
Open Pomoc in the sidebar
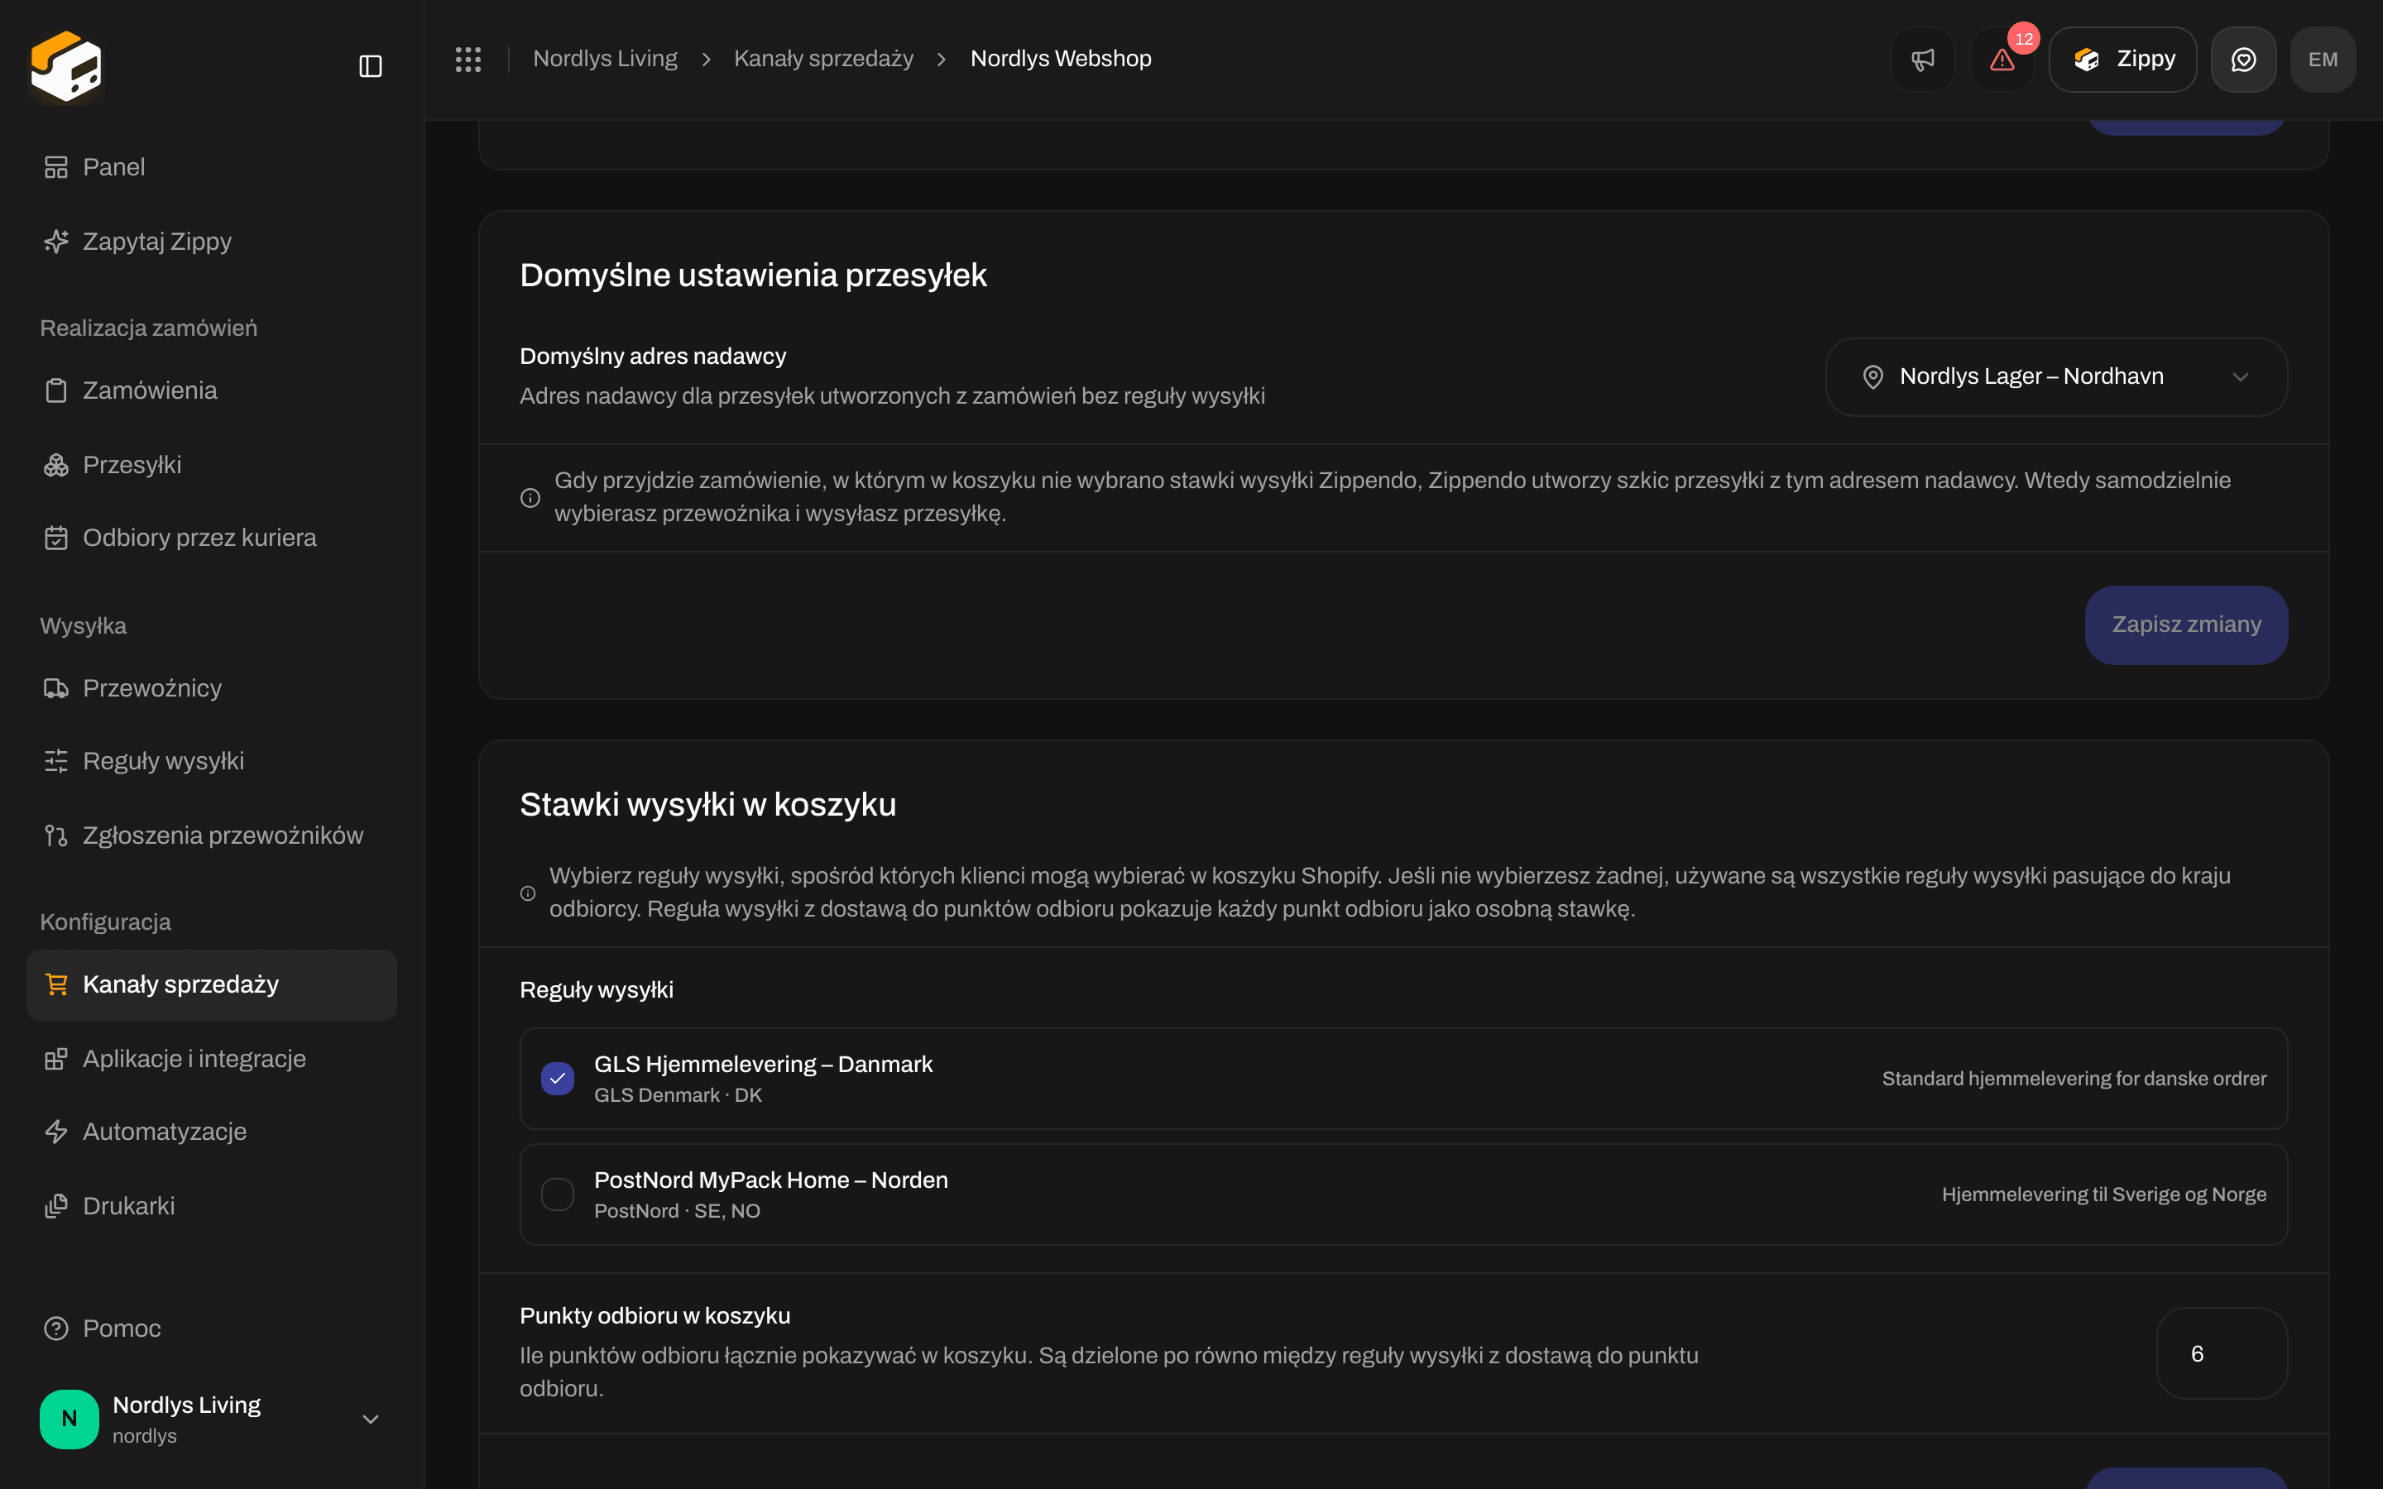point(211,1329)
